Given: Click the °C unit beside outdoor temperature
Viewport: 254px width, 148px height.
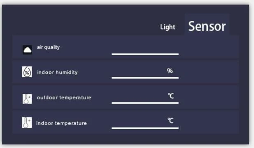Looking at the screenshot, I should [x=171, y=96].
